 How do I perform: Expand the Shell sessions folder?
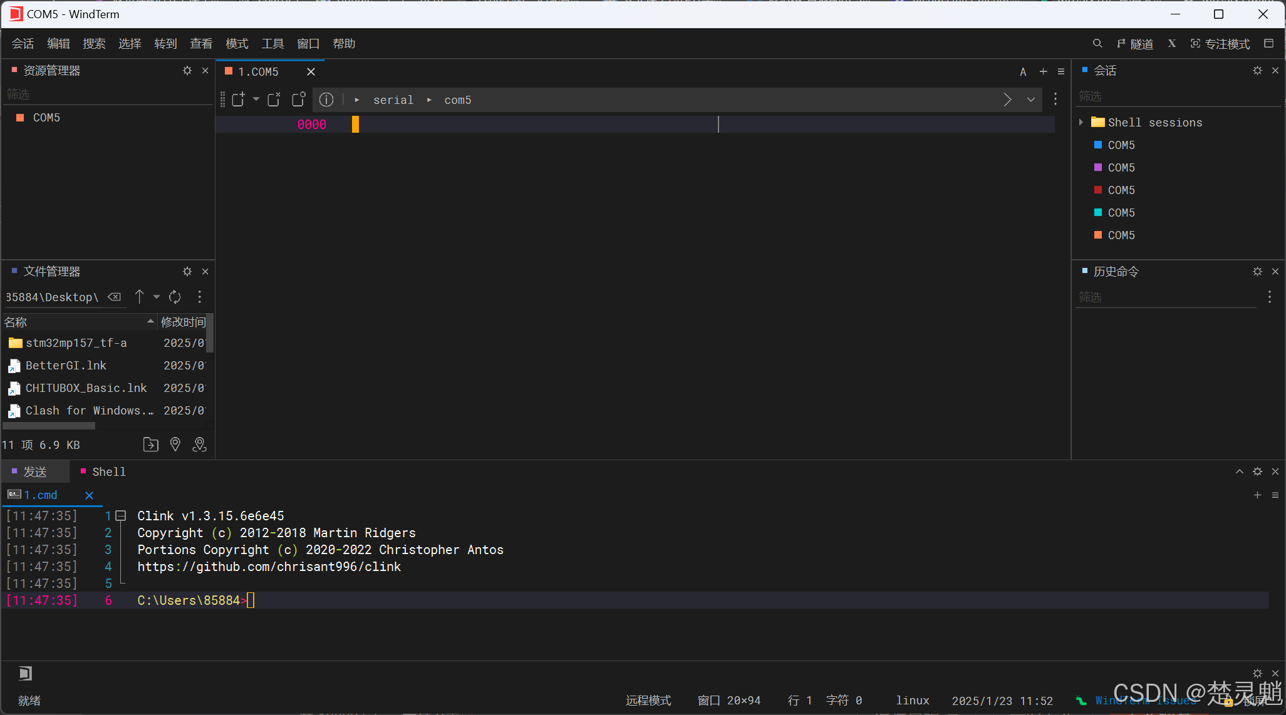1081,122
